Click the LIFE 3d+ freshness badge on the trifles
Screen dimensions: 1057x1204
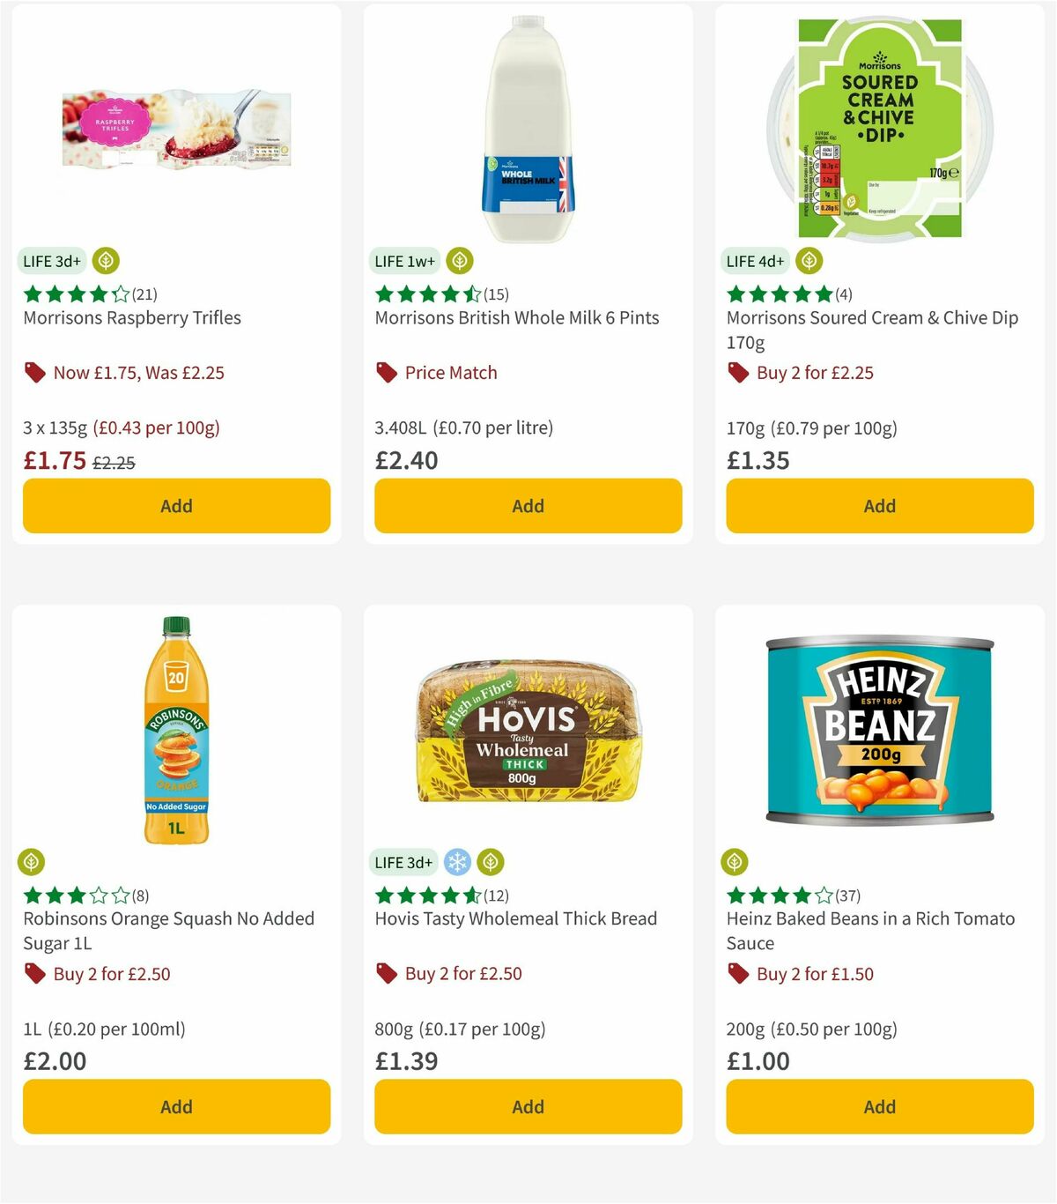[x=51, y=260]
